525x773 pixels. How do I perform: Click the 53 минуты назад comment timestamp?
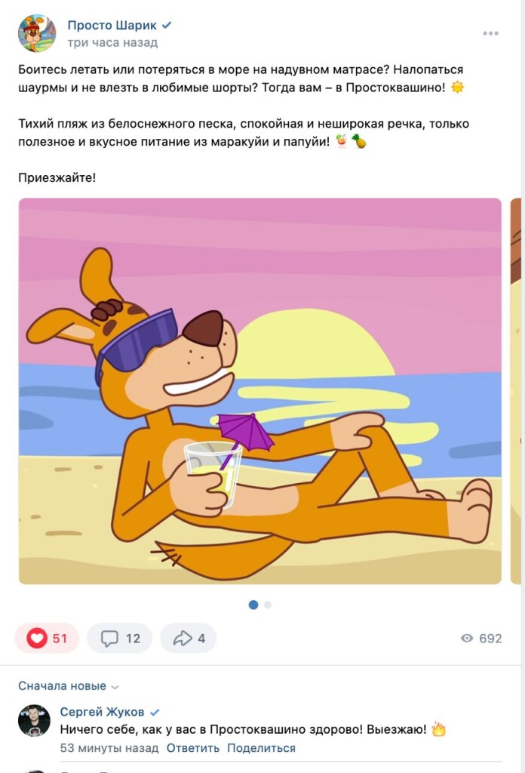(109, 748)
